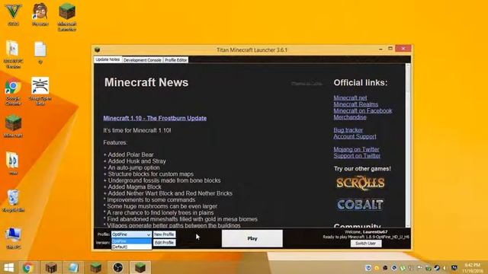Open the Profile dropdown combo box

coord(131,234)
